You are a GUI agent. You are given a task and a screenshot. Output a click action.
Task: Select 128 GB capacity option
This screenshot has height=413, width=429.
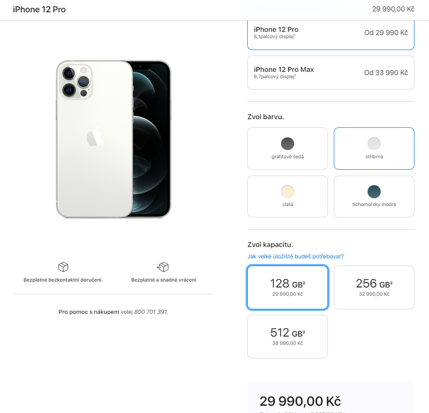[x=287, y=287]
